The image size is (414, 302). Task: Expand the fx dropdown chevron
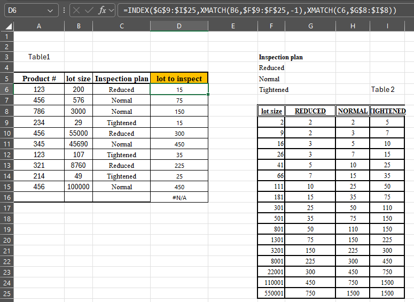(x=112, y=11)
